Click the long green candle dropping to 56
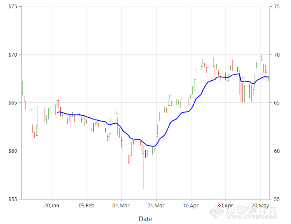291x224 pixels. 144,167
